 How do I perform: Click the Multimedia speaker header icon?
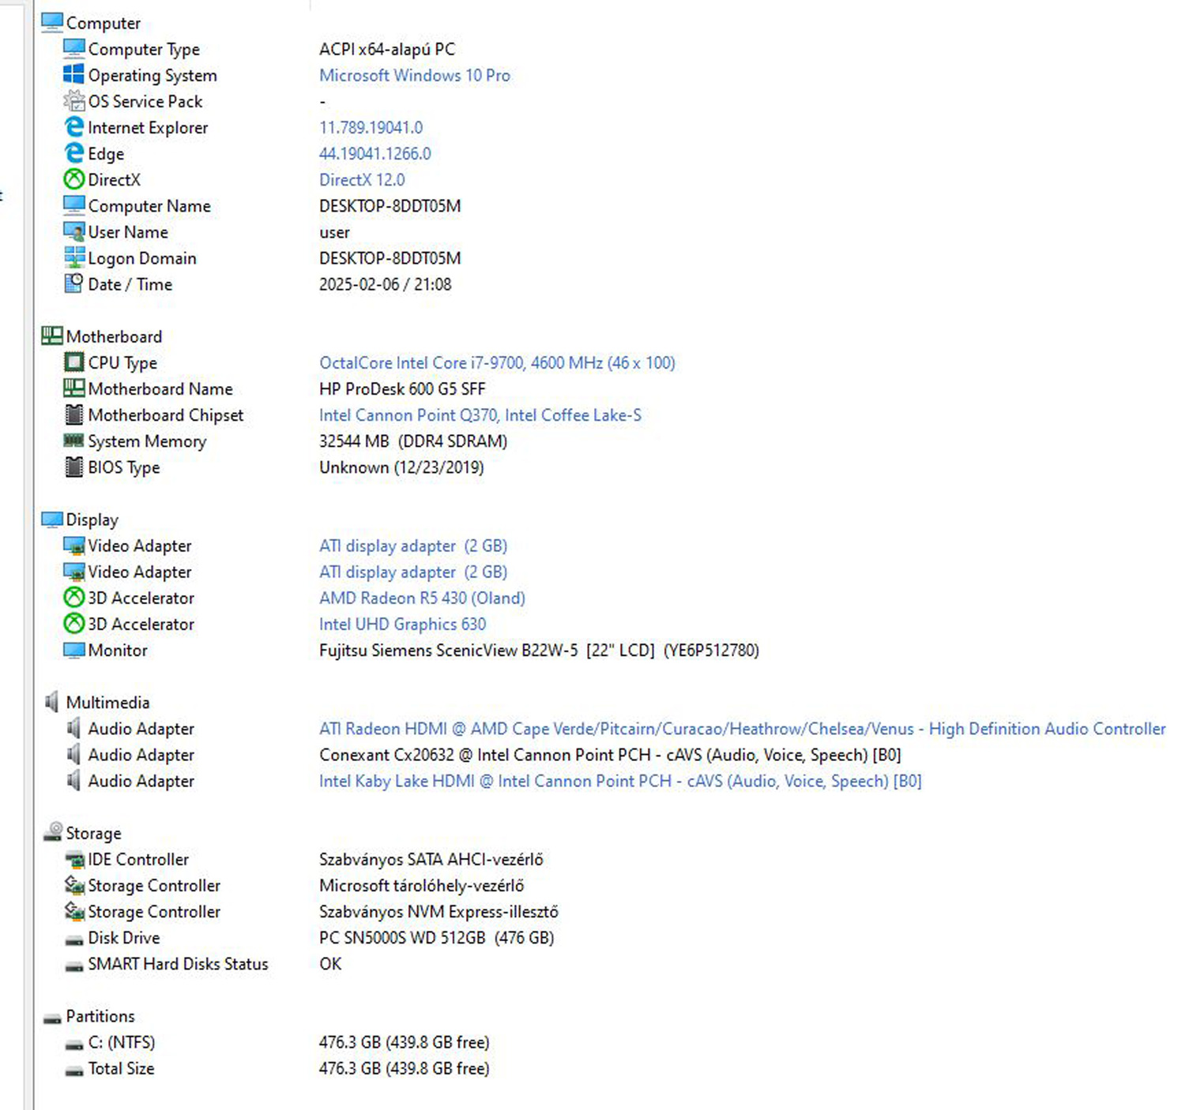pyautogui.click(x=52, y=702)
